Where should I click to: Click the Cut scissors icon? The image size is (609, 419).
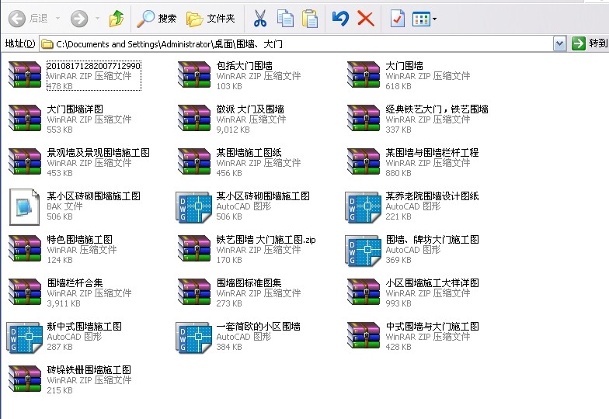coord(260,18)
